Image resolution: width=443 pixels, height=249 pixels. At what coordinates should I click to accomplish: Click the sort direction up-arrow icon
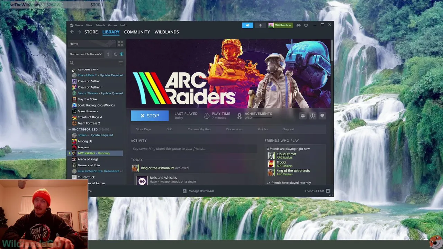(x=108, y=54)
